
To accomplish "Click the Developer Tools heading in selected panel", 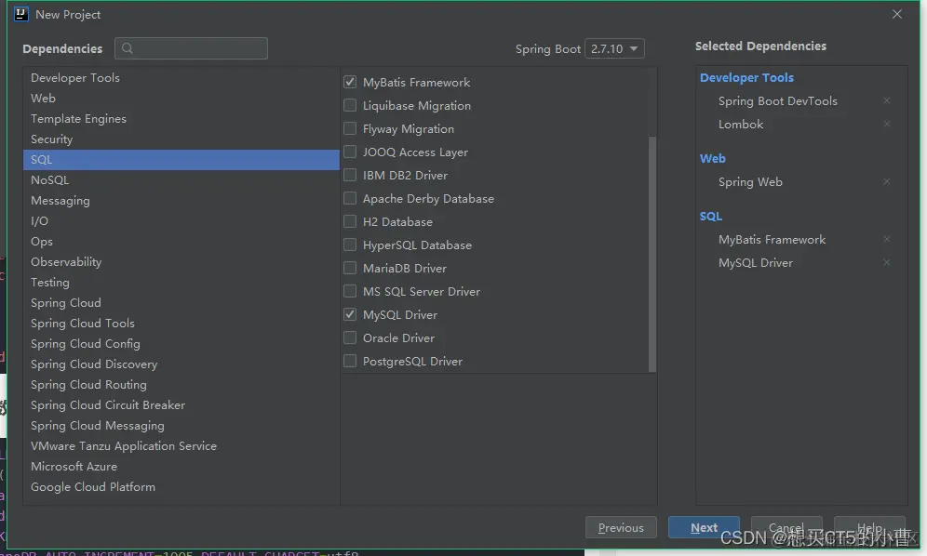I will coord(746,77).
